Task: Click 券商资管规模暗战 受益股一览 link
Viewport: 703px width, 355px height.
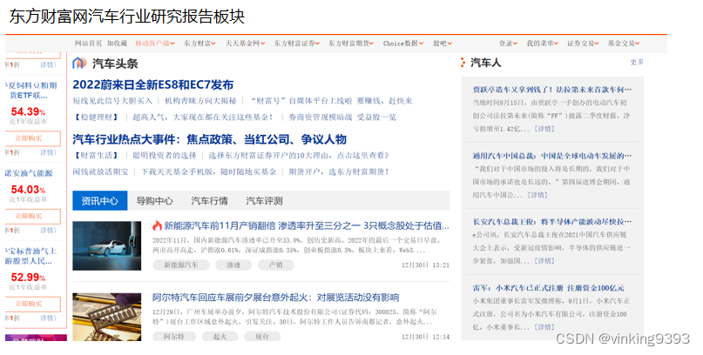Action: coord(342,117)
